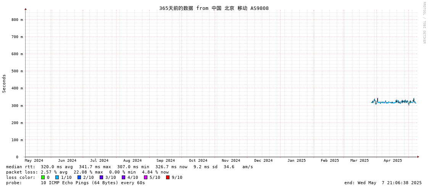Screen dimensions: 428x188
Task: Click the Dec 2024 x-axis label
Action: [x=263, y=161]
